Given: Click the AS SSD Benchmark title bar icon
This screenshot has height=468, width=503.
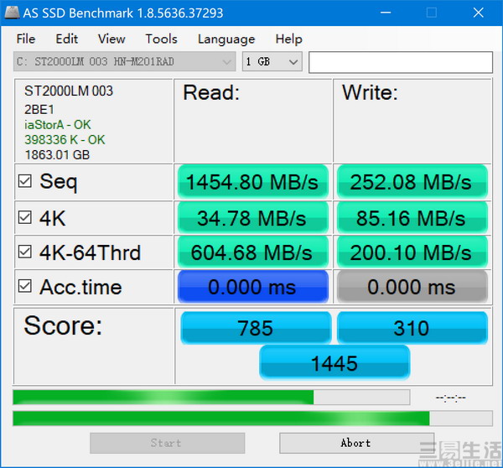Looking at the screenshot, I should 12,13.
